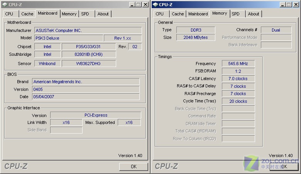Open the CPU tab in left CPU-Z window
This screenshot has width=301, height=174.
point(11,14)
